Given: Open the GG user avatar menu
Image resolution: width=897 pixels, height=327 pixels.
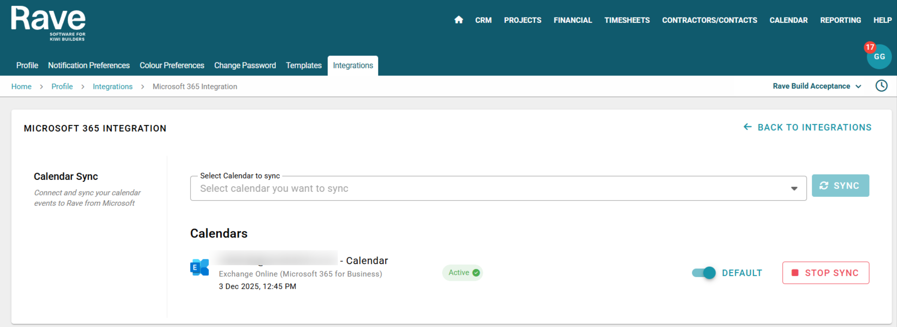Looking at the screenshot, I should [x=880, y=57].
